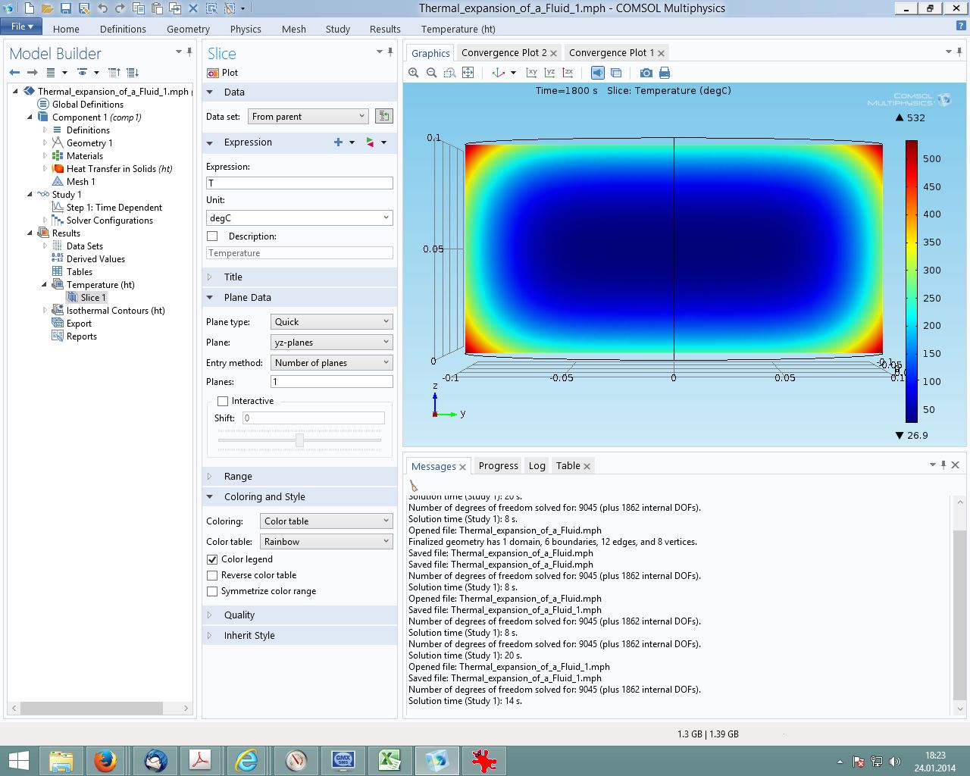Viewport: 970px width, 776px height.
Task: Open the File menu
Action: click(21, 27)
